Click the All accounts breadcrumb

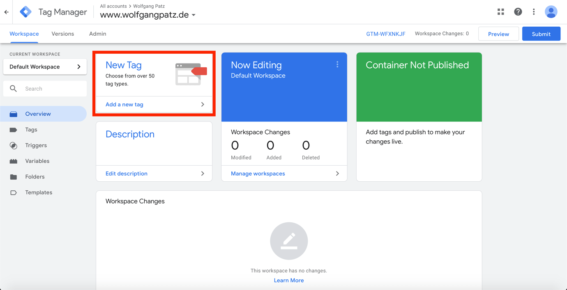click(x=113, y=6)
